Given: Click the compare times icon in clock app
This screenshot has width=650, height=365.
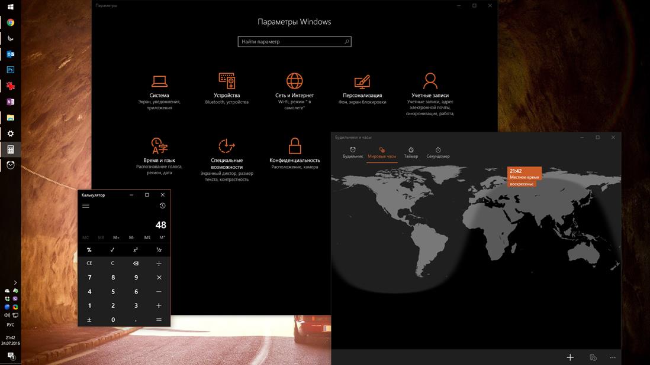Looking at the screenshot, I should (593, 357).
